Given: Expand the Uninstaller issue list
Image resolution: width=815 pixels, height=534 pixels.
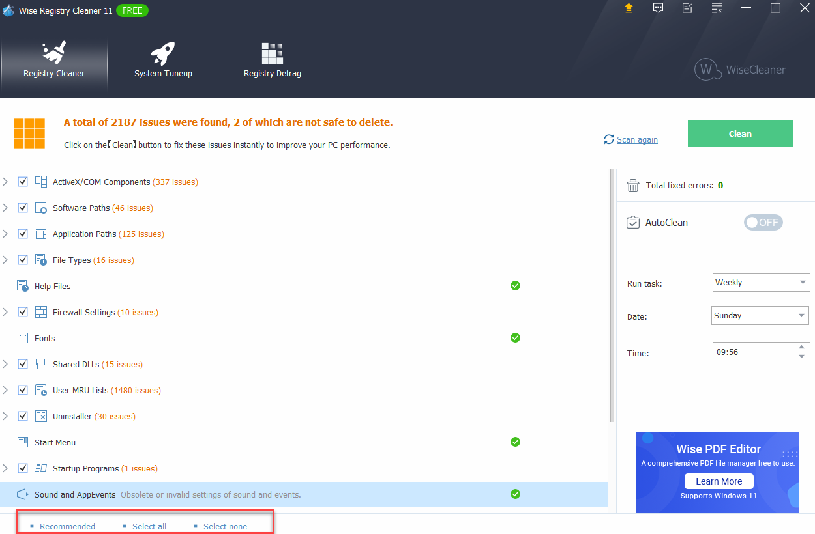Looking at the screenshot, I should [x=5, y=416].
